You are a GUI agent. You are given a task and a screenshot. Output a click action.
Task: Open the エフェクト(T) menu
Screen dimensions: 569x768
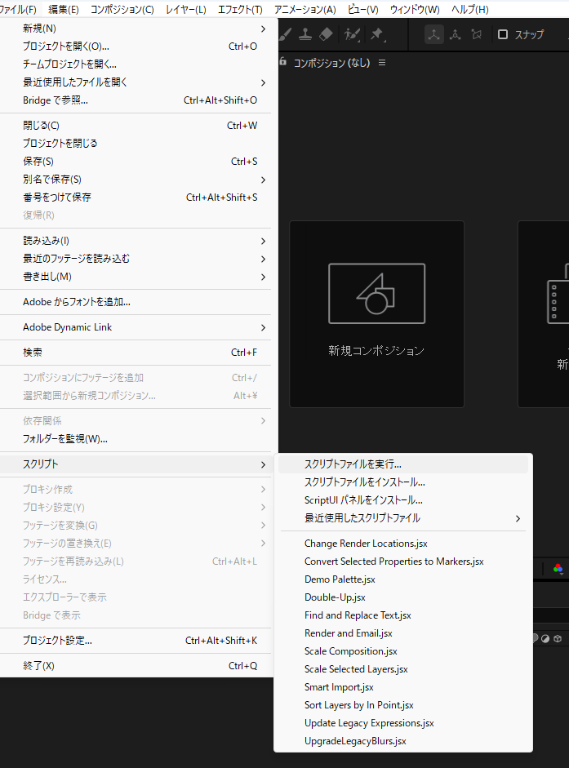click(240, 9)
